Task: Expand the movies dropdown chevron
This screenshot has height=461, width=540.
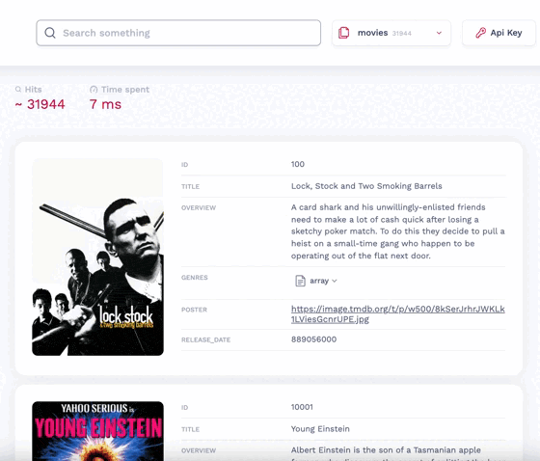Action: point(439,33)
